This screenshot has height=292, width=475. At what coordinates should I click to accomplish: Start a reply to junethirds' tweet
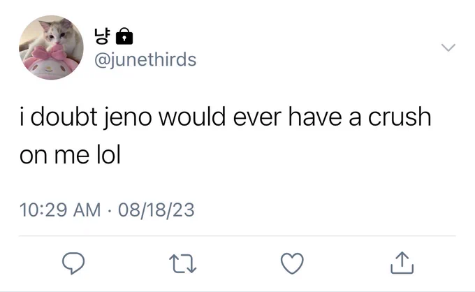73,263
